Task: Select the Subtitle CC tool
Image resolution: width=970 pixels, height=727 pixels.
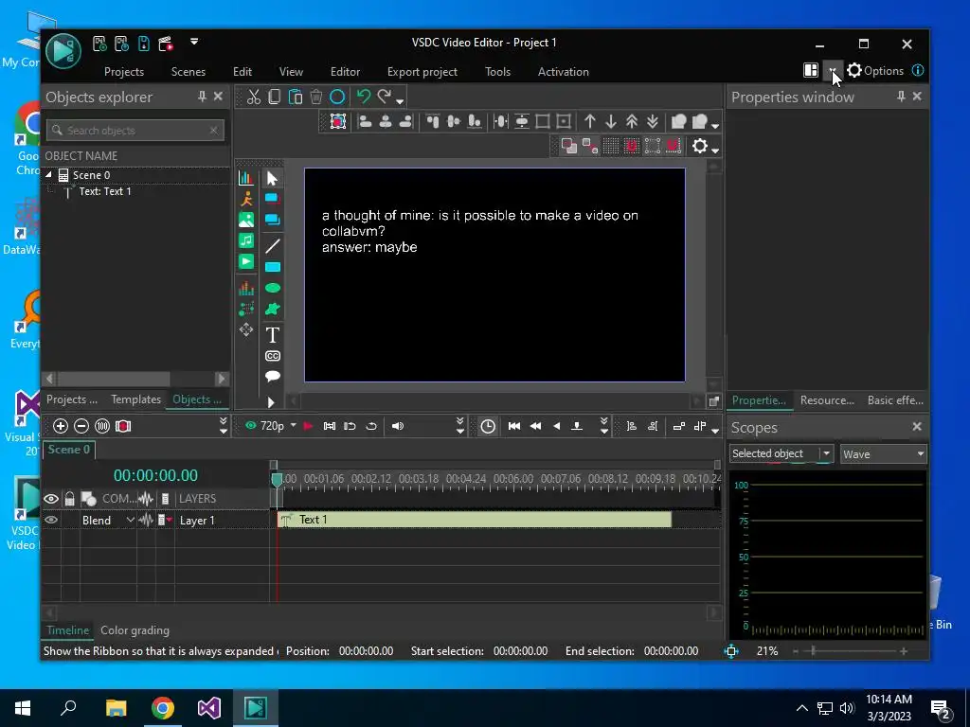Action: coord(272,356)
